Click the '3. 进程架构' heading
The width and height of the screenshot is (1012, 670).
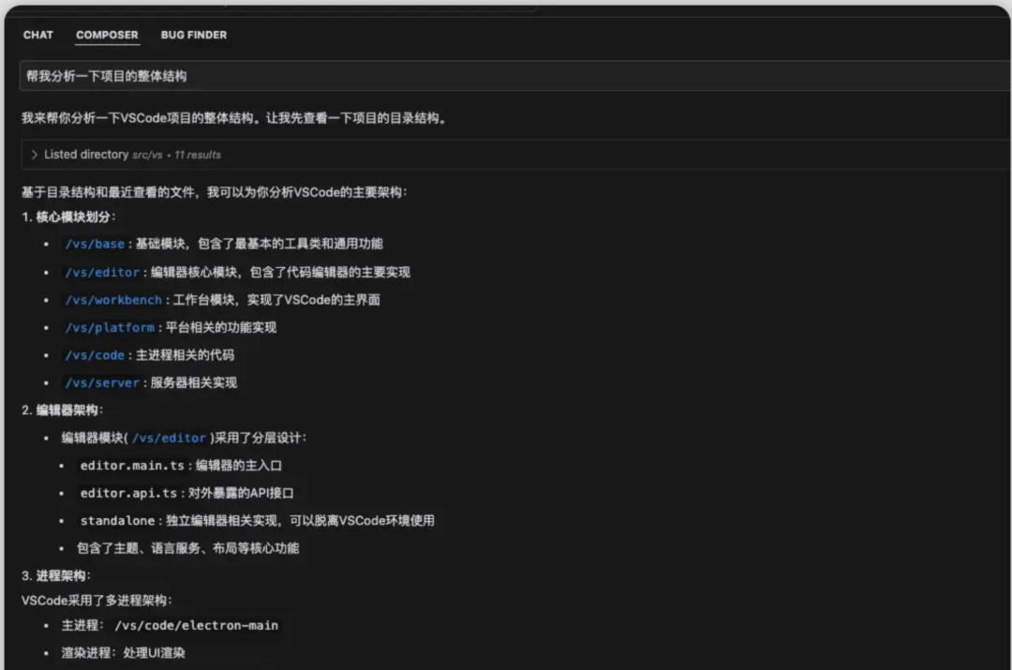[56, 575]
